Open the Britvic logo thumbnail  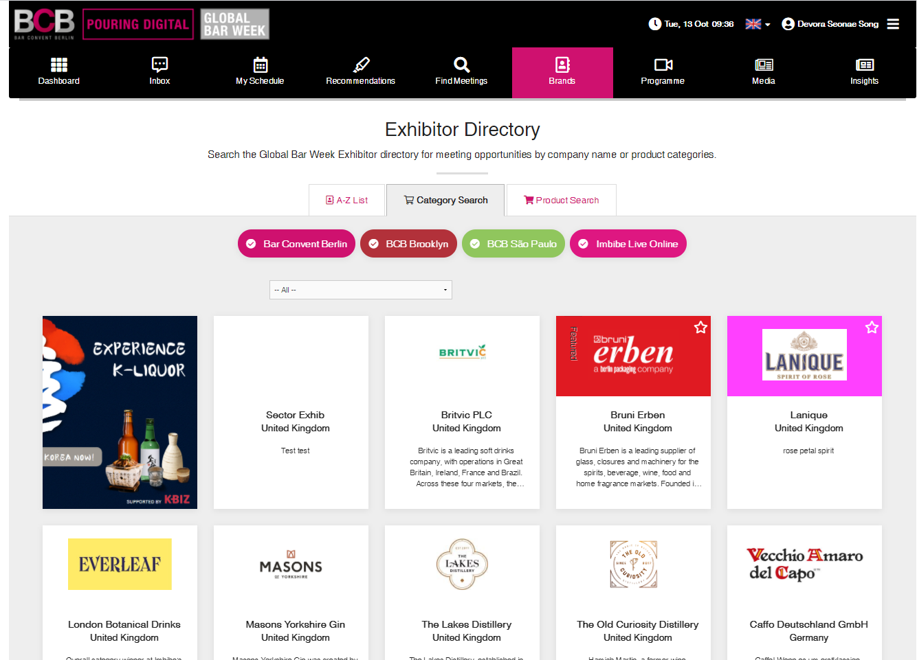[x=463, y=352]
